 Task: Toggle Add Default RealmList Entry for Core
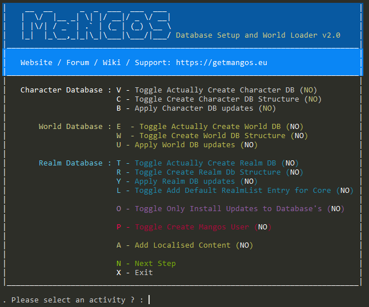[235, 191]
